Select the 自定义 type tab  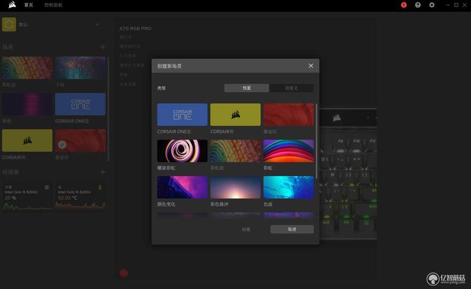291,88
